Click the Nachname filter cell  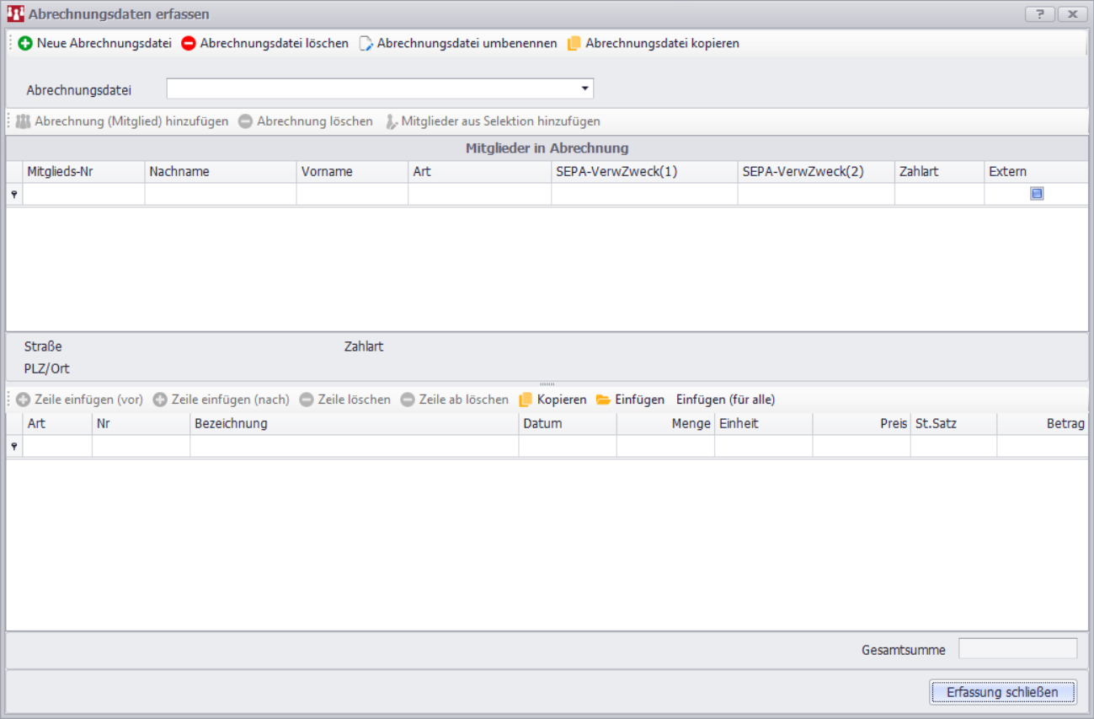pos(220,194)
